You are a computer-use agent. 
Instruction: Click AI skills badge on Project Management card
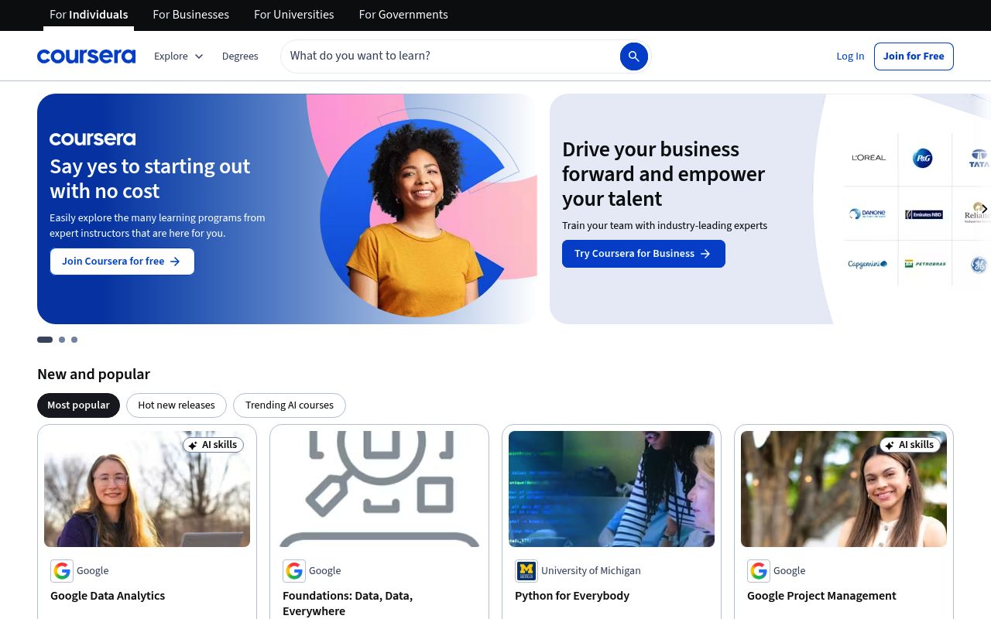click(x=910, y=445)
